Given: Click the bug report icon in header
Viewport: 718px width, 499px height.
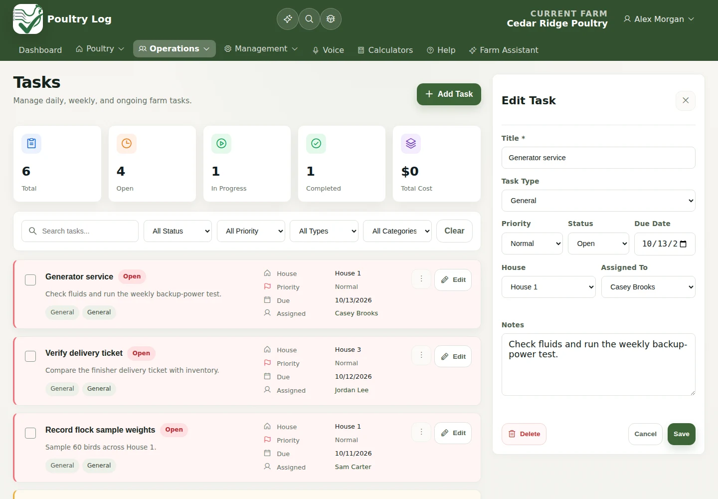Looking at the screenshot, I should point(331,19).
